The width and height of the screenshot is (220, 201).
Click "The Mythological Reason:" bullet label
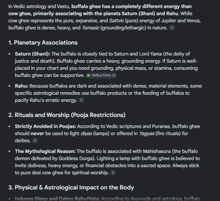click(x=45, y=151)
